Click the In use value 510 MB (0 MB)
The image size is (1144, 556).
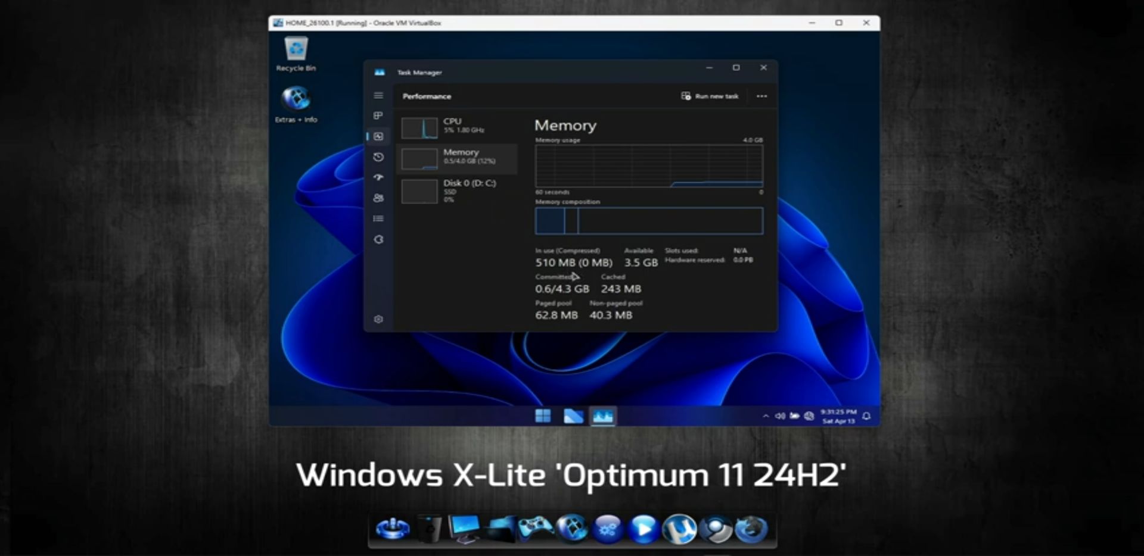click(x=573, y=263)
